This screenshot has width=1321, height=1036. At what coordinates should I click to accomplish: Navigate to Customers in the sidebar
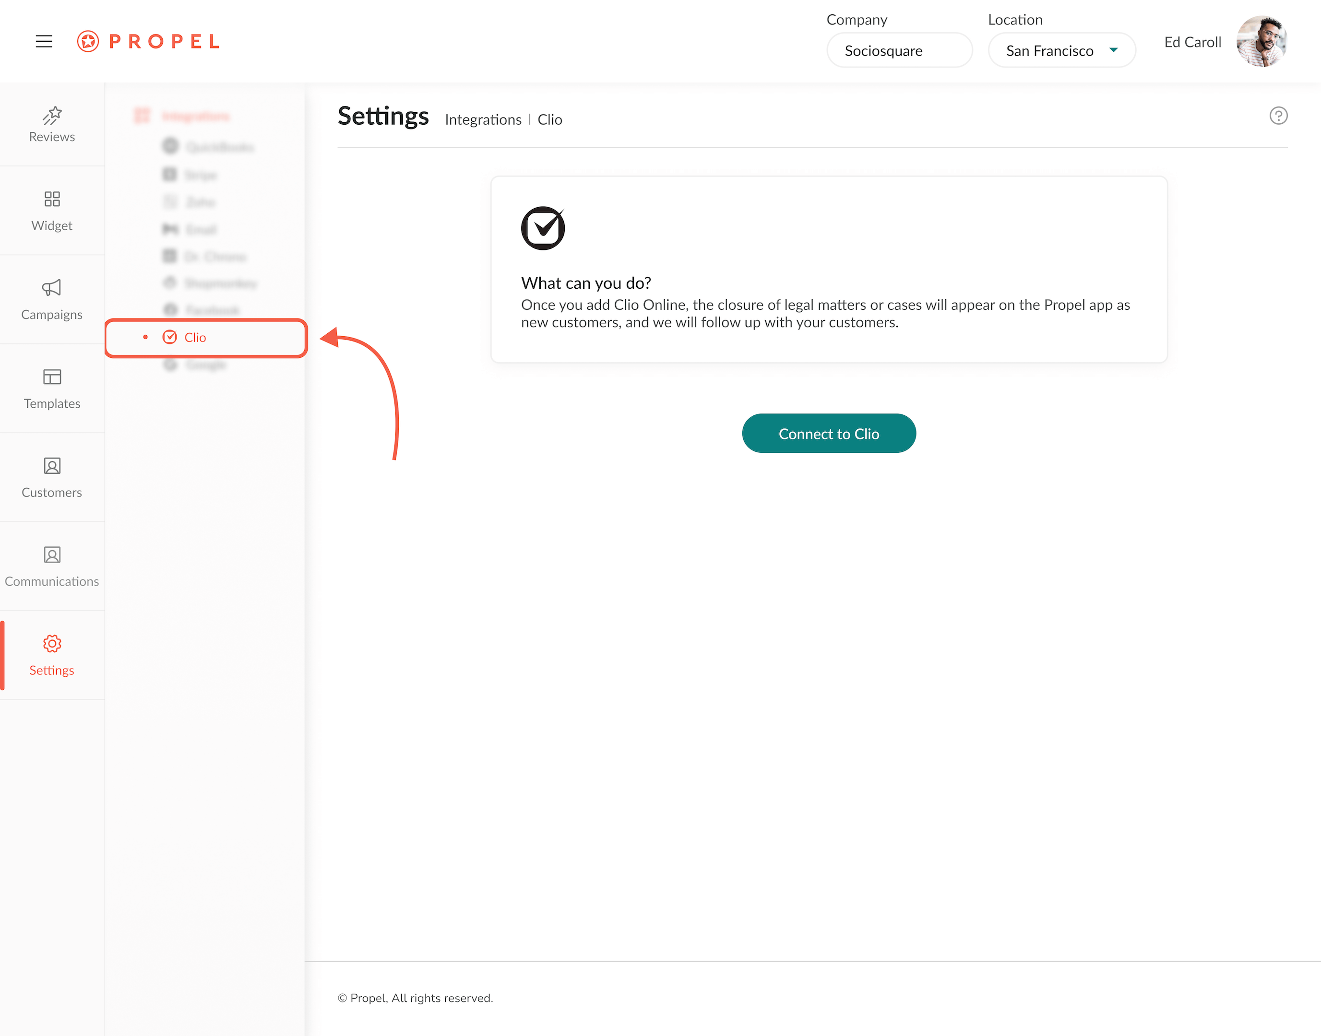52,478
